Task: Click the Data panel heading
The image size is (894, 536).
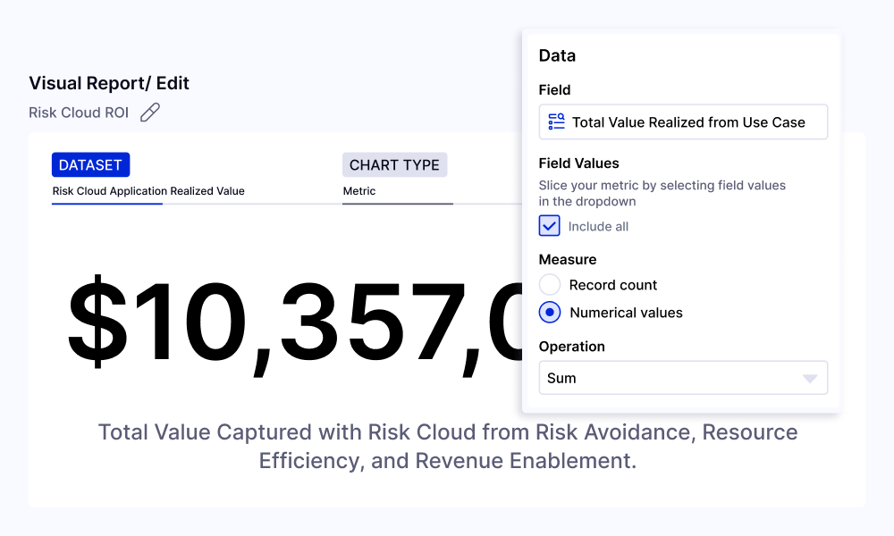Action: click(x=557, y=55)
